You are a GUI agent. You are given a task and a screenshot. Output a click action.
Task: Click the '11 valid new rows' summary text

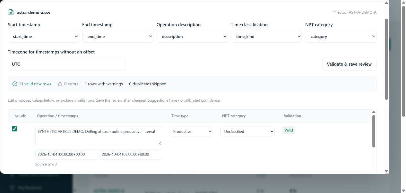[35, 84]
